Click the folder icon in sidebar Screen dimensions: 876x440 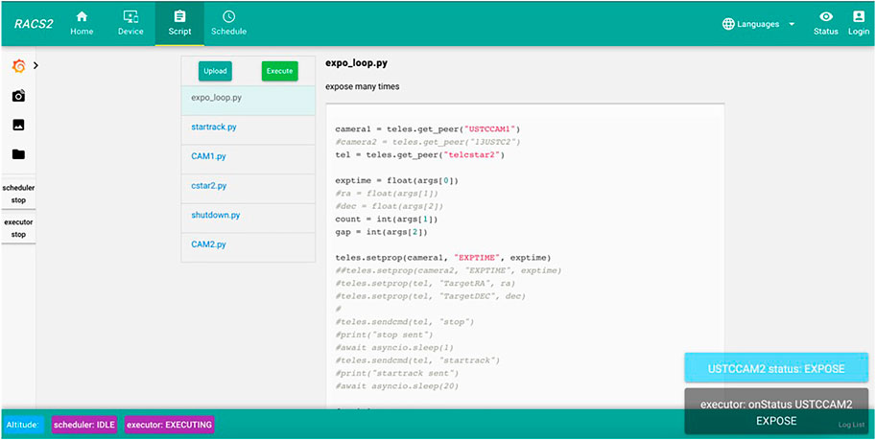pos(18,154)
